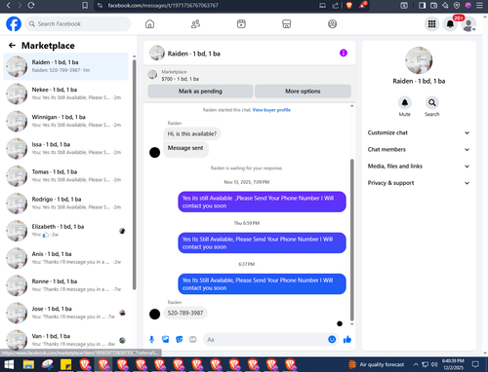This screenshot has width=488, height=372.
Task: Open Windows notification center
Action: 475,364
